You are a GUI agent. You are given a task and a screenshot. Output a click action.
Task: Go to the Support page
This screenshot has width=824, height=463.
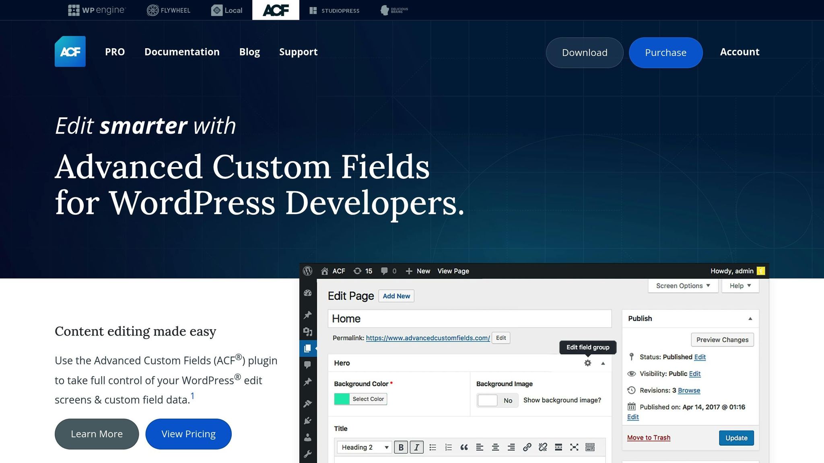298,51
